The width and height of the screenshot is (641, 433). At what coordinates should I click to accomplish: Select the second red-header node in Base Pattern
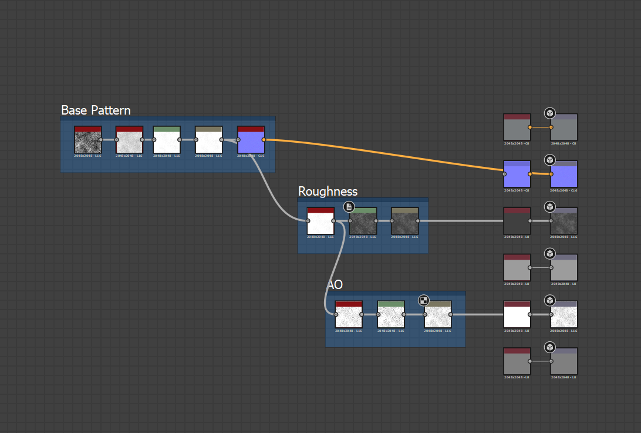click(129, 140)
